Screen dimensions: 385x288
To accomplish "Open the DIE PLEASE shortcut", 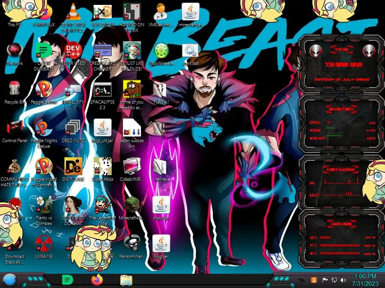I will [x=73, y=170].
